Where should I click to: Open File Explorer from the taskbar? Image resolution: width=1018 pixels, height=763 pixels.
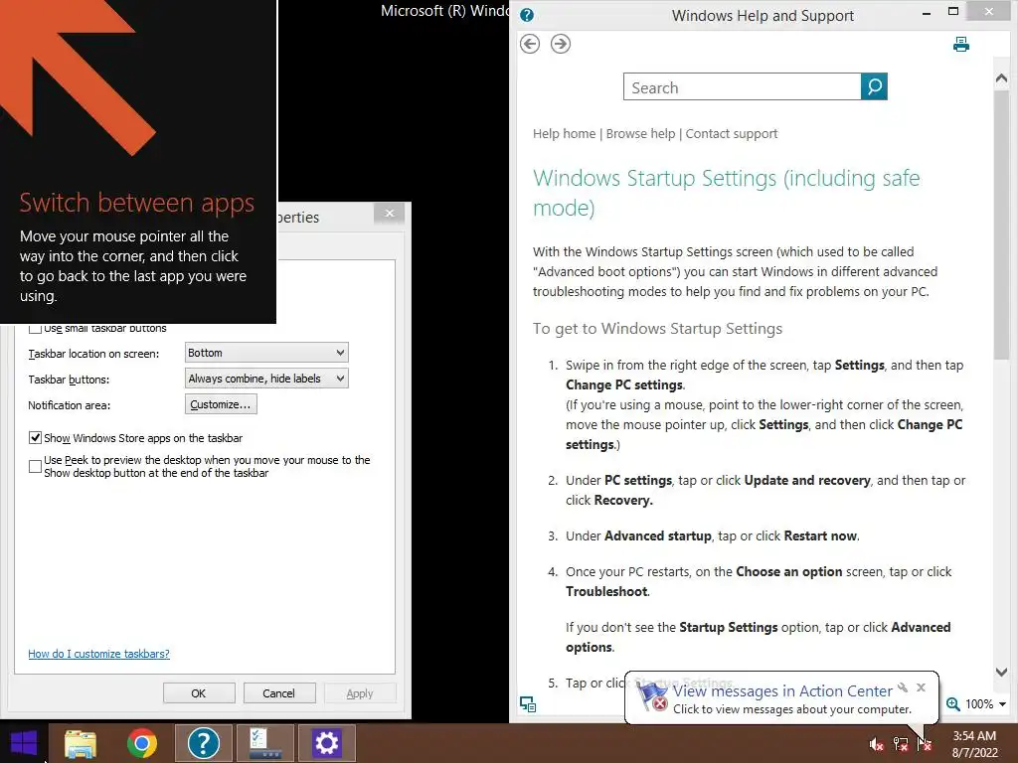pyautogui.click(x=81, y=743)
